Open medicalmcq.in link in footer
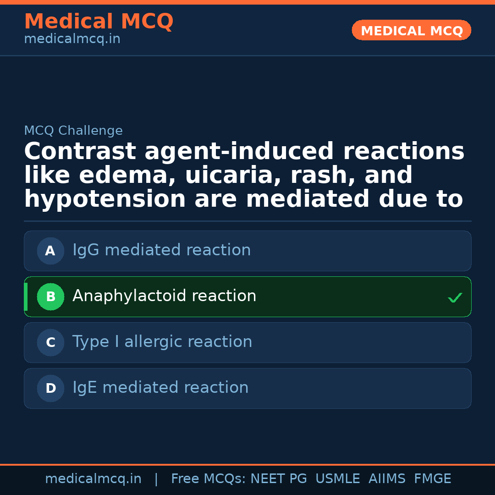The image size is (495, 495). click(x=93, y=479)
